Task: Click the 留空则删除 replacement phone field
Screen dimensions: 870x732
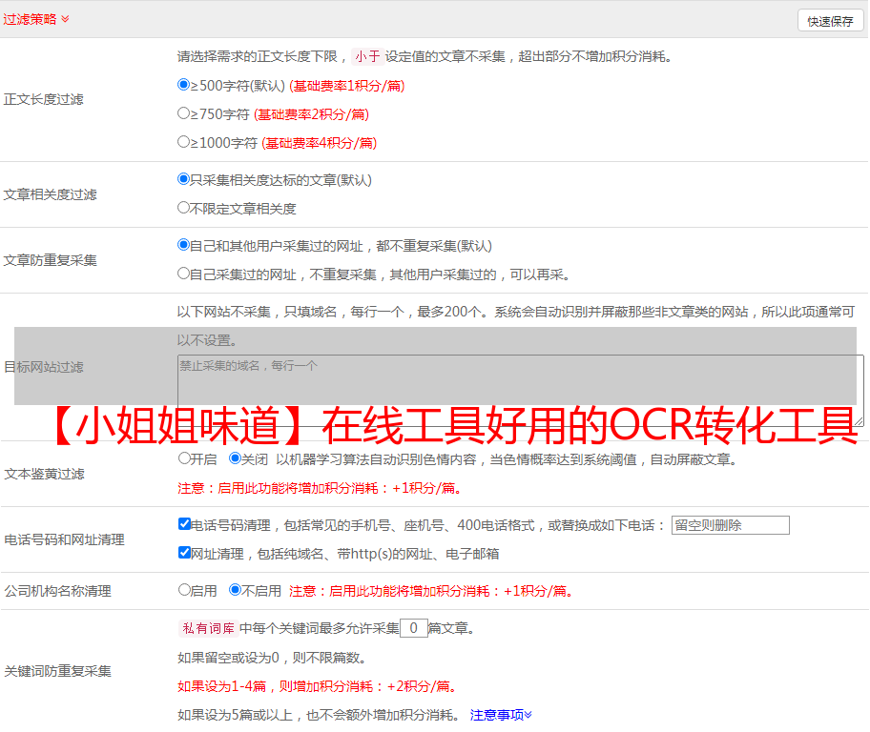Action: [730, 525]
